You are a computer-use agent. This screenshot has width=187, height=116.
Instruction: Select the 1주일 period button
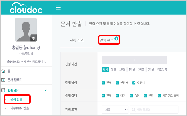click(x=122, y=69)
